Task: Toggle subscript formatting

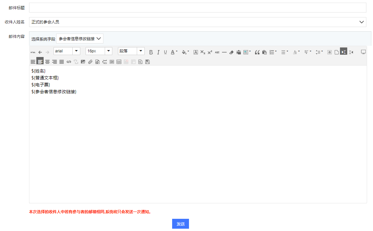Action: (x=203, y=52)
